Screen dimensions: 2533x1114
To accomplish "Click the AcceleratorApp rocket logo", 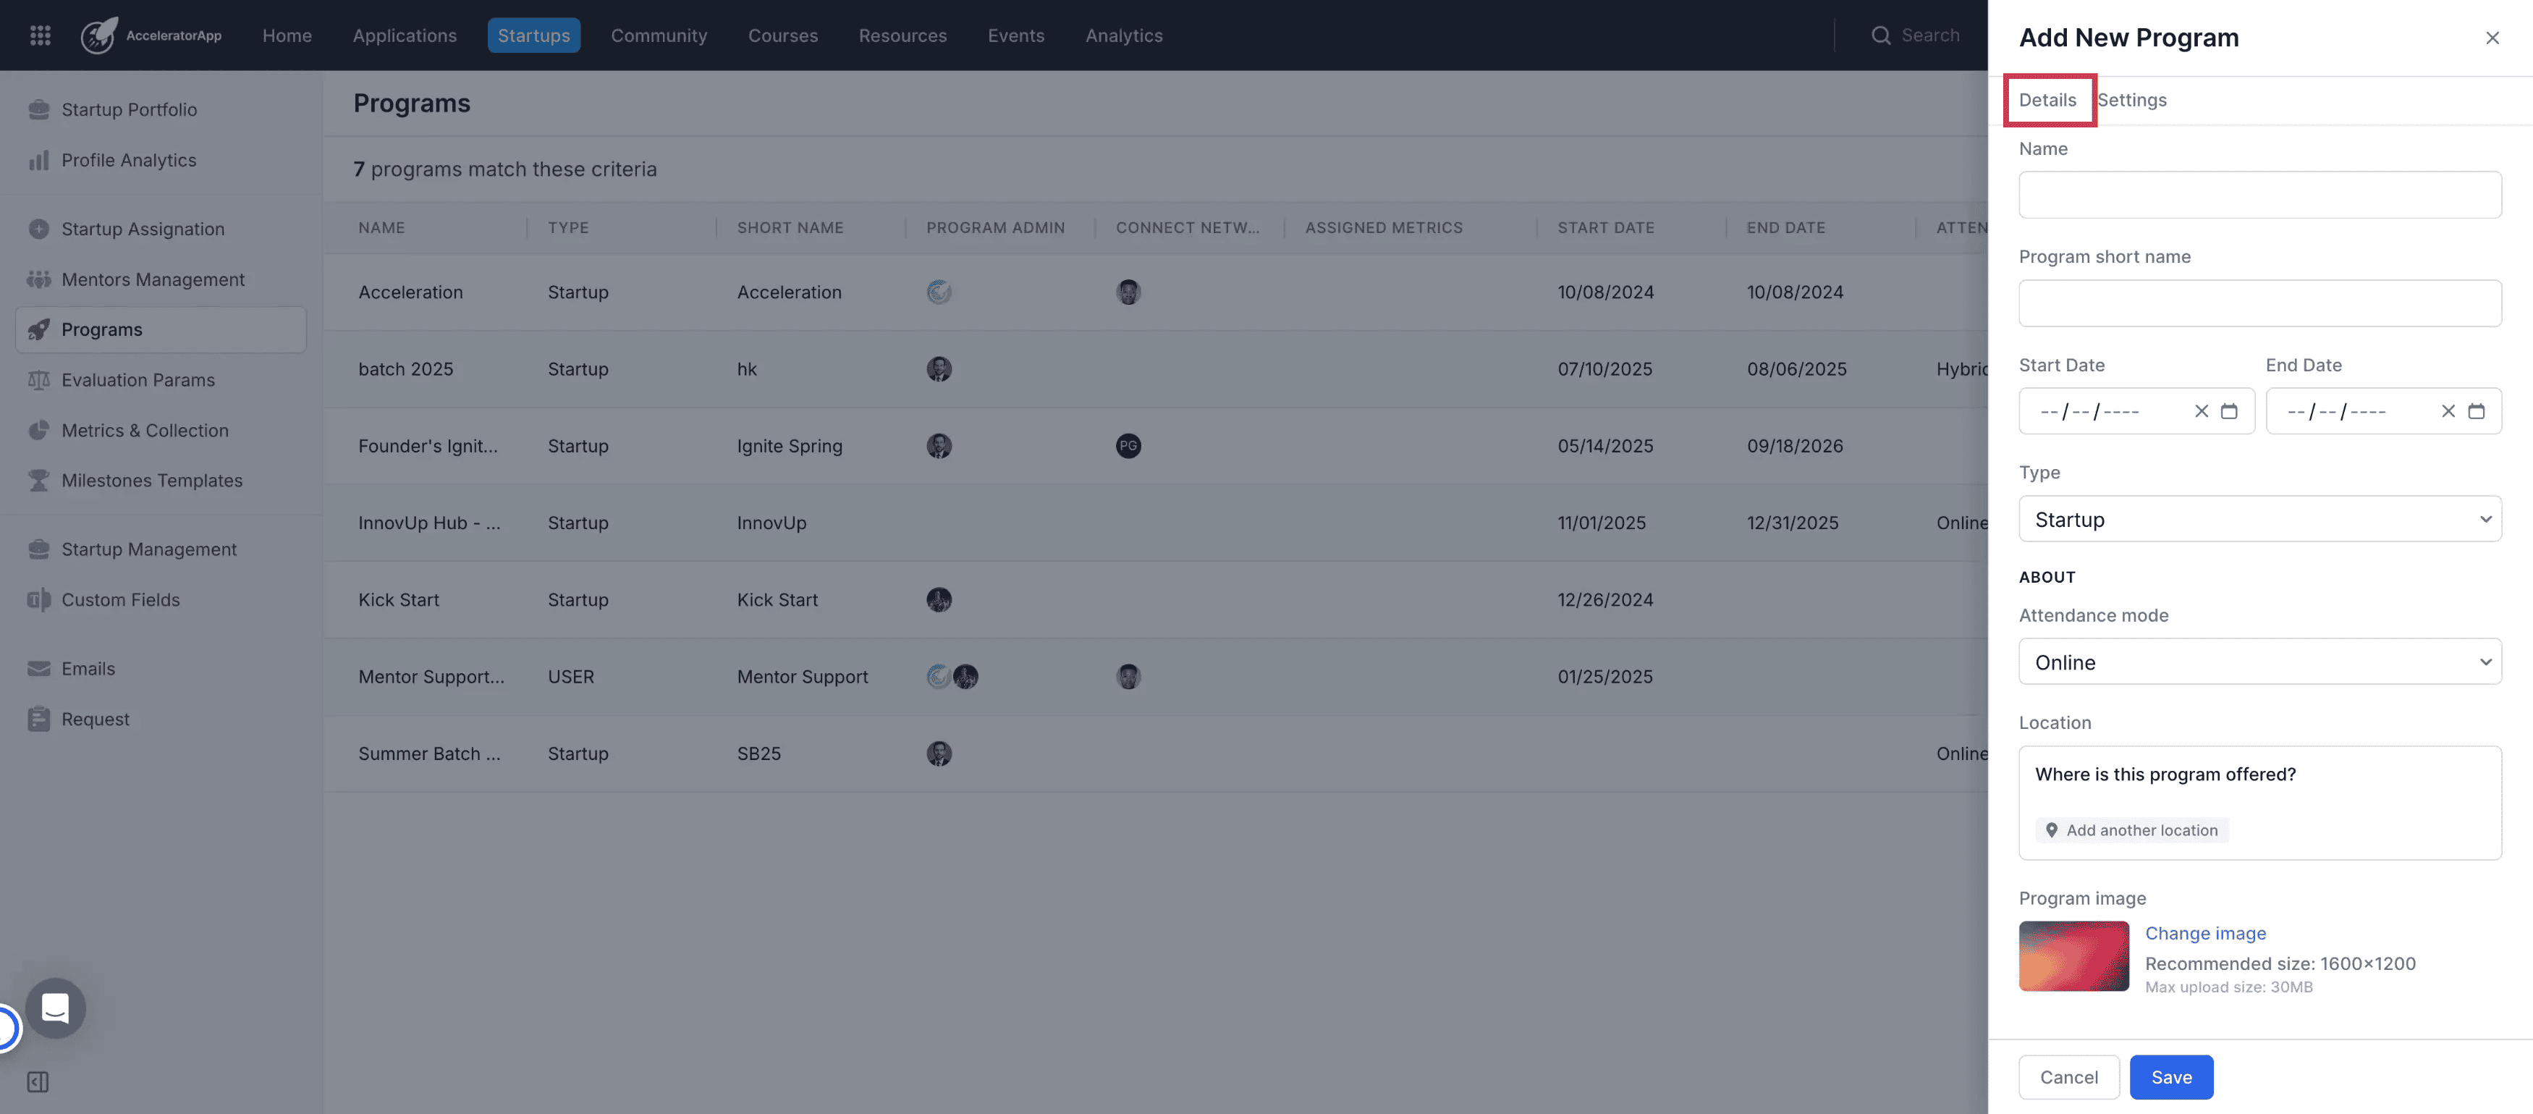I will point(99,35).
